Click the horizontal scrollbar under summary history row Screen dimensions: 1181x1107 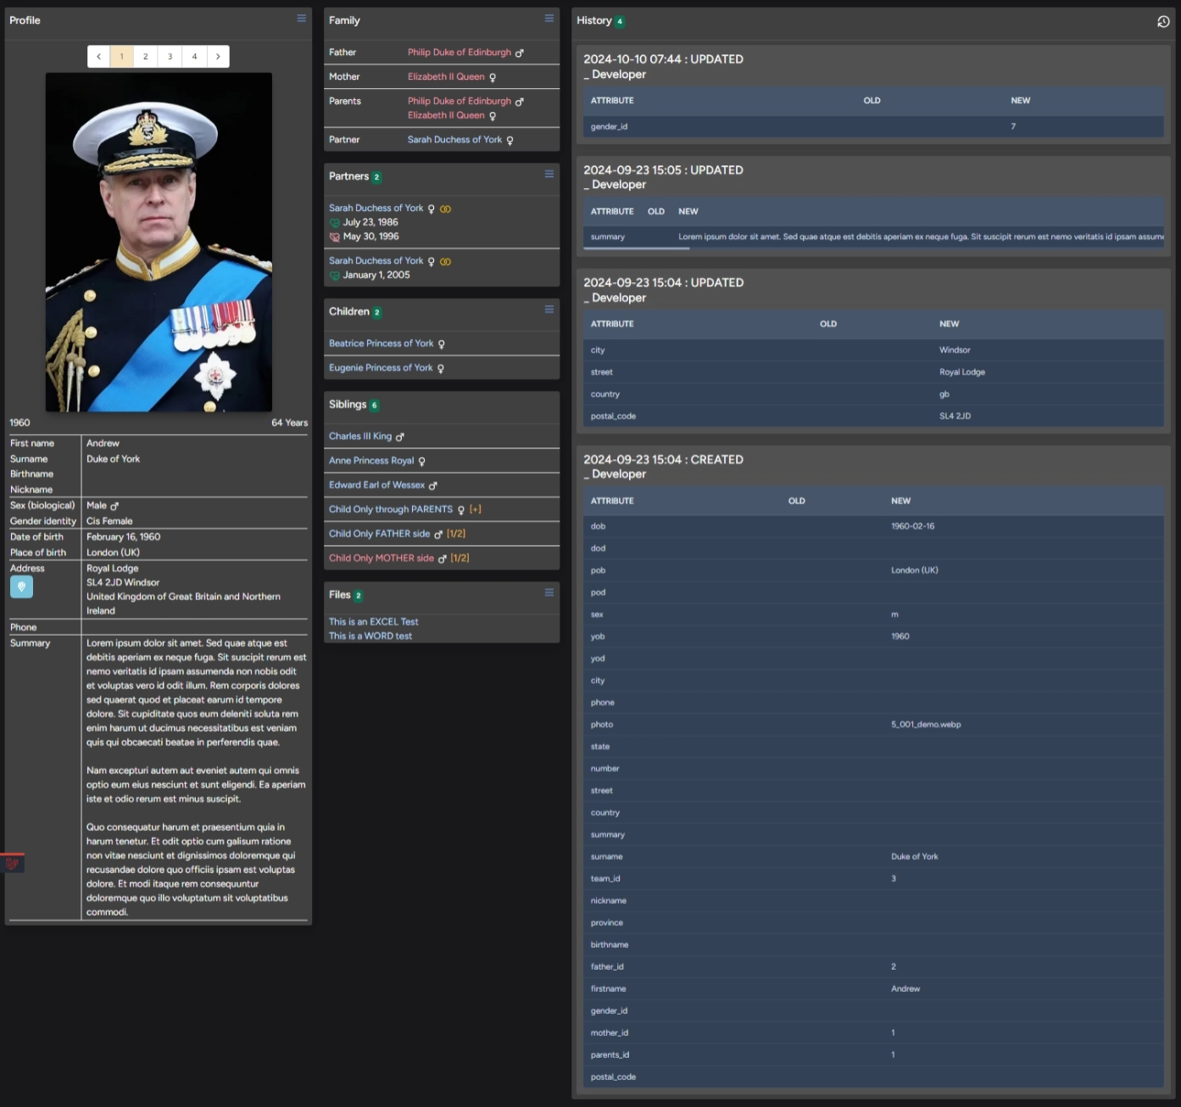click(636, 248)
